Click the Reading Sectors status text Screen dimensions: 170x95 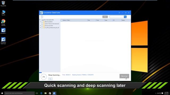(x=83, y=75)
